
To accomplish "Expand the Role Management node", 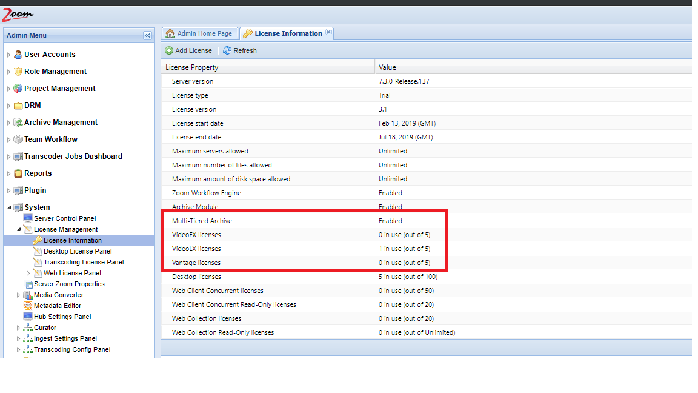I will click(8, 72).
